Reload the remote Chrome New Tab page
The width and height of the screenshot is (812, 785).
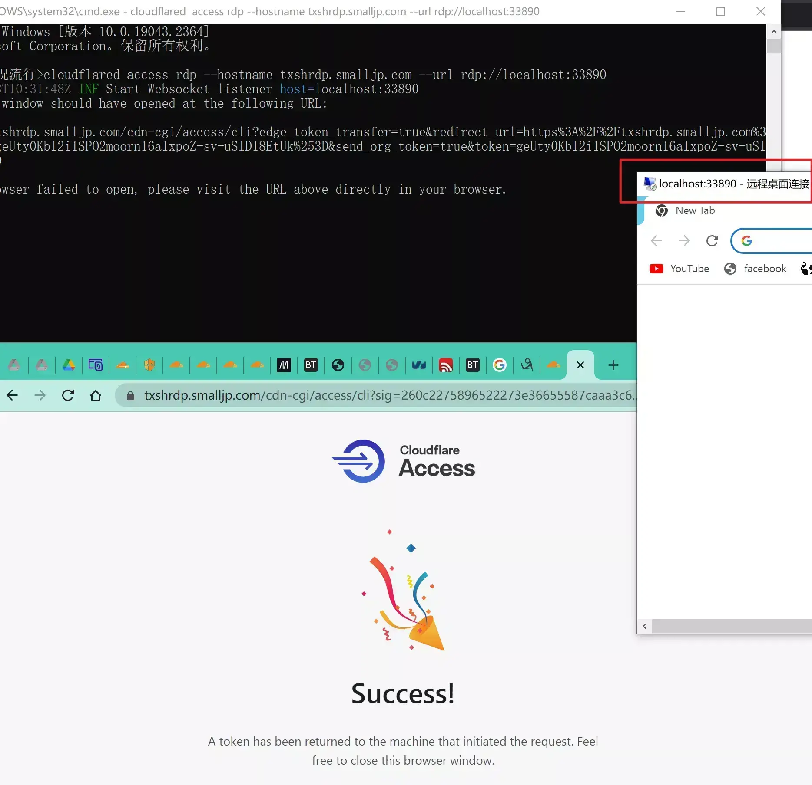[712, 241]
